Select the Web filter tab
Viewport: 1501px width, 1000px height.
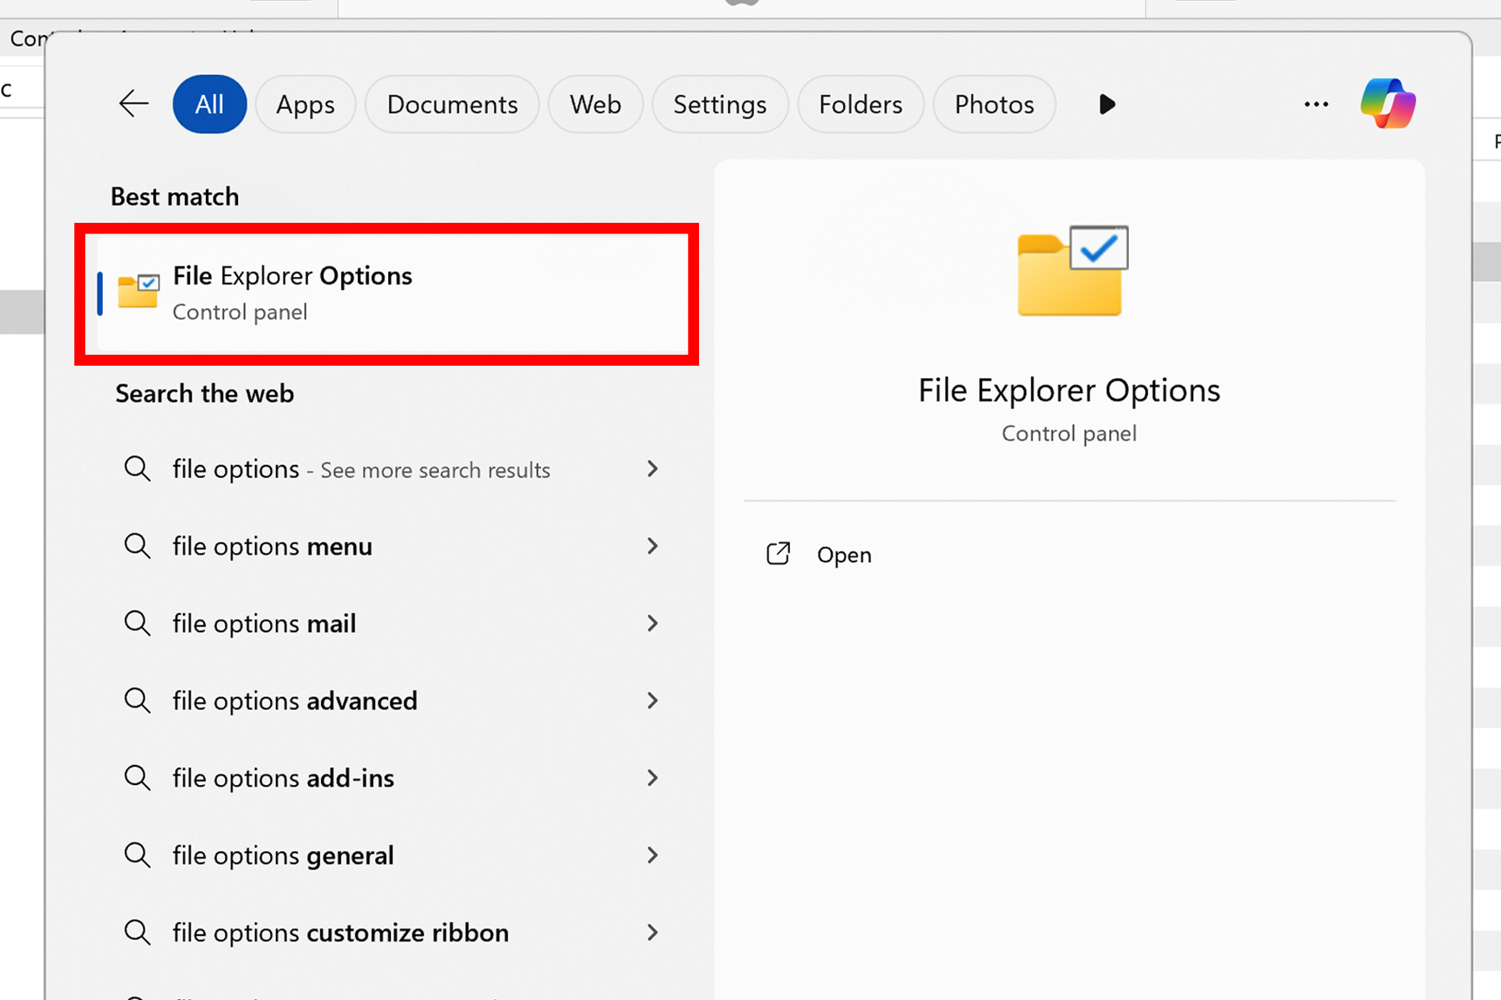coord(595,104)
